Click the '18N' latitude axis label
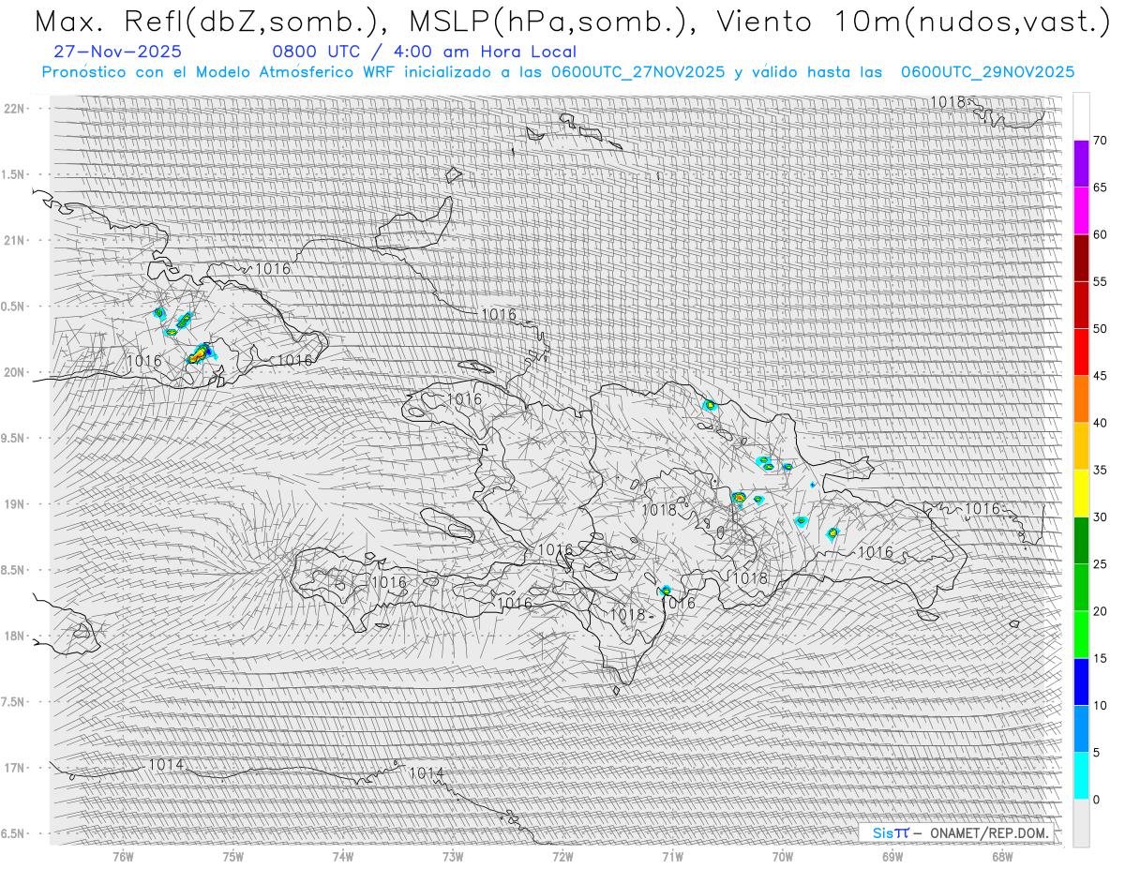Viewport: 1125px width, 869px height. pos(13,636)
